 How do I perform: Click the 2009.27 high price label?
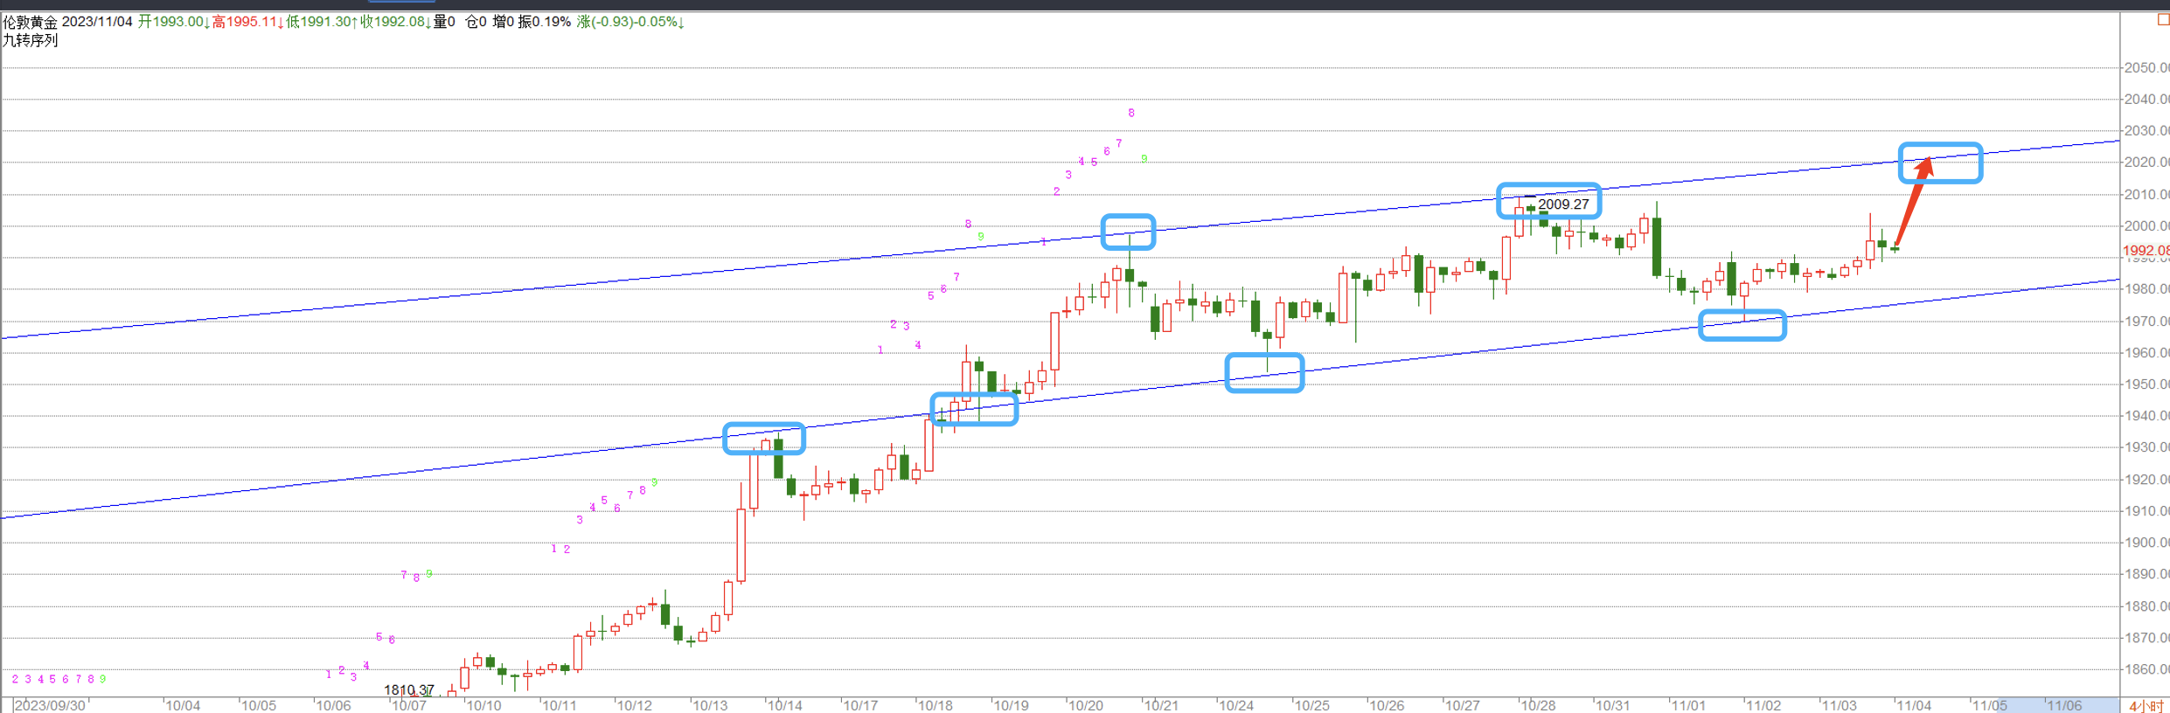[1563, 204]
